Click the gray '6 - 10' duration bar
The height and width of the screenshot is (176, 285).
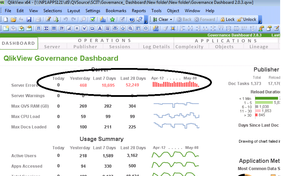pos(257,107)
